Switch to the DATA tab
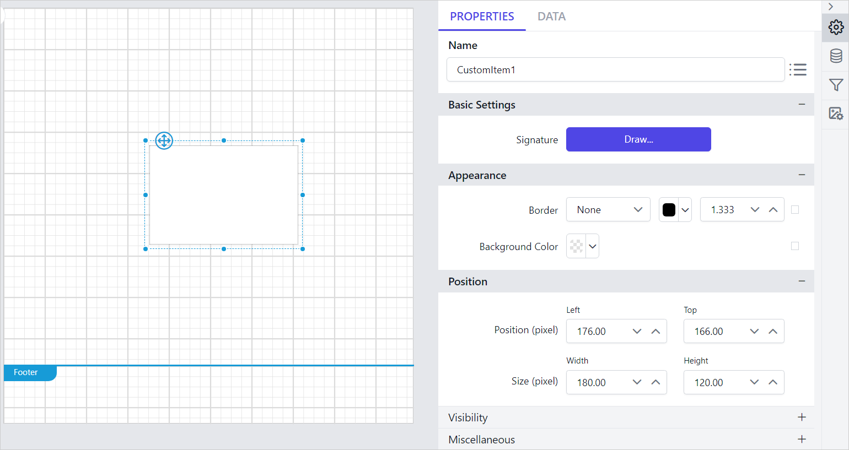 (551, 17)
